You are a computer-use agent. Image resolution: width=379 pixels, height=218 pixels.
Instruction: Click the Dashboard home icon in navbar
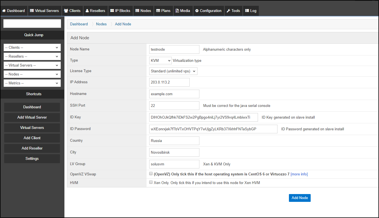[x=4, y=11]
